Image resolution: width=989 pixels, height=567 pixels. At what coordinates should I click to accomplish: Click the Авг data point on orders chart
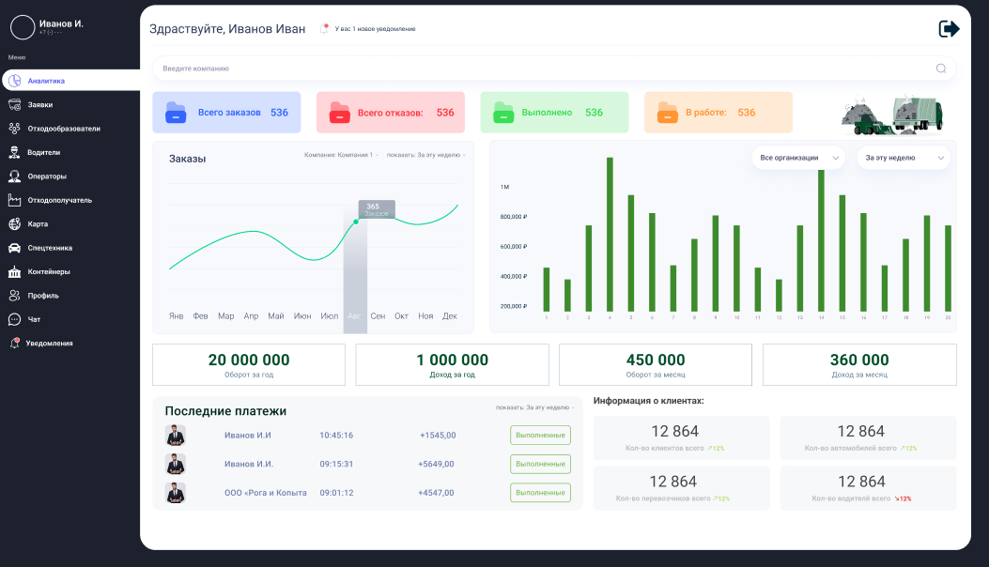(x=356, y=222)
